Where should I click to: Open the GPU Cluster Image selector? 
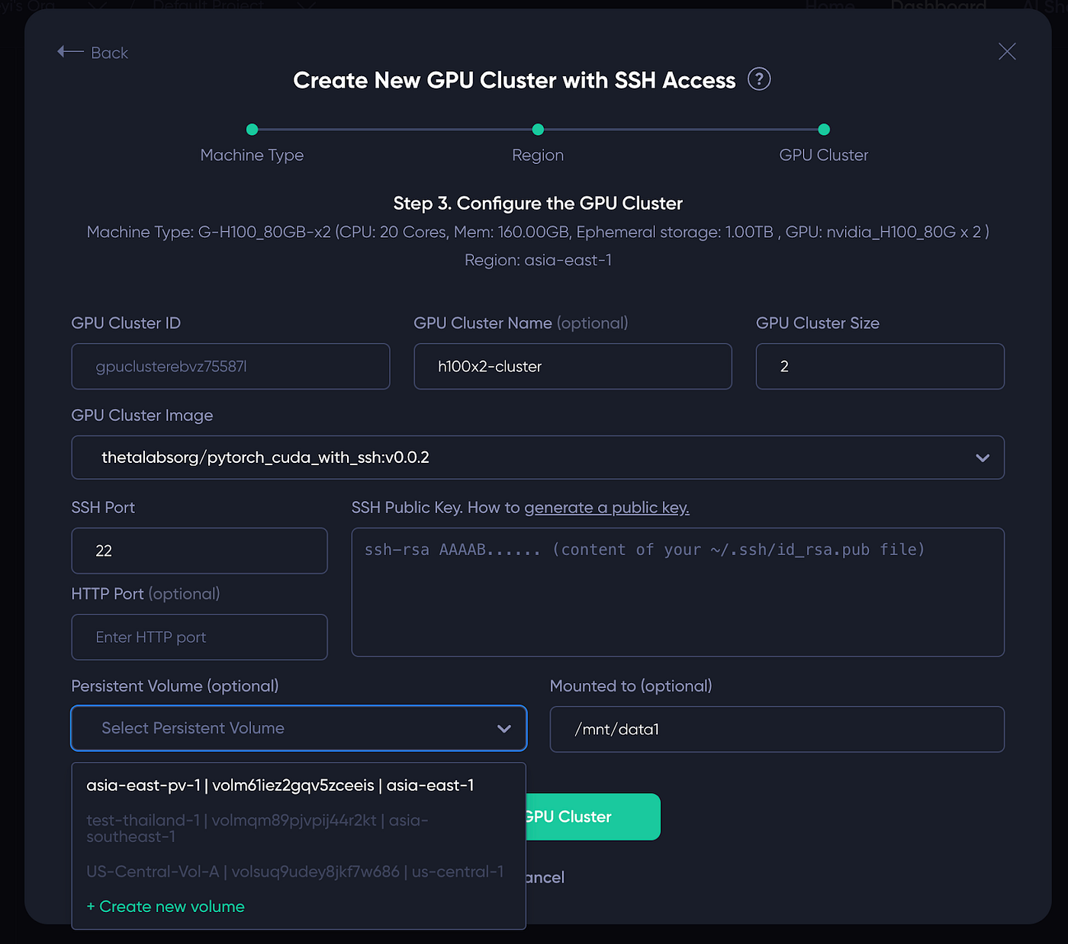(x=538, y=458)
